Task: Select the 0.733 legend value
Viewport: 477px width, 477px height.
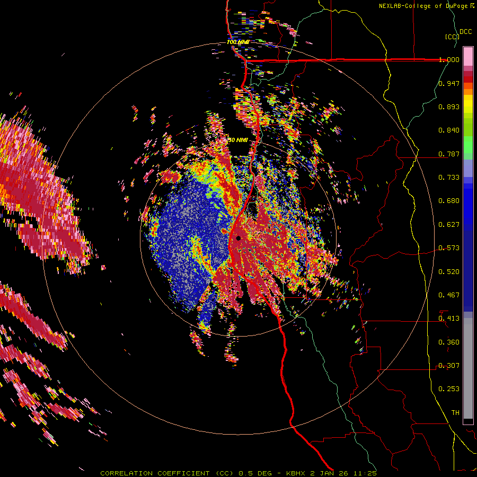Action: (x=449, y=178)
